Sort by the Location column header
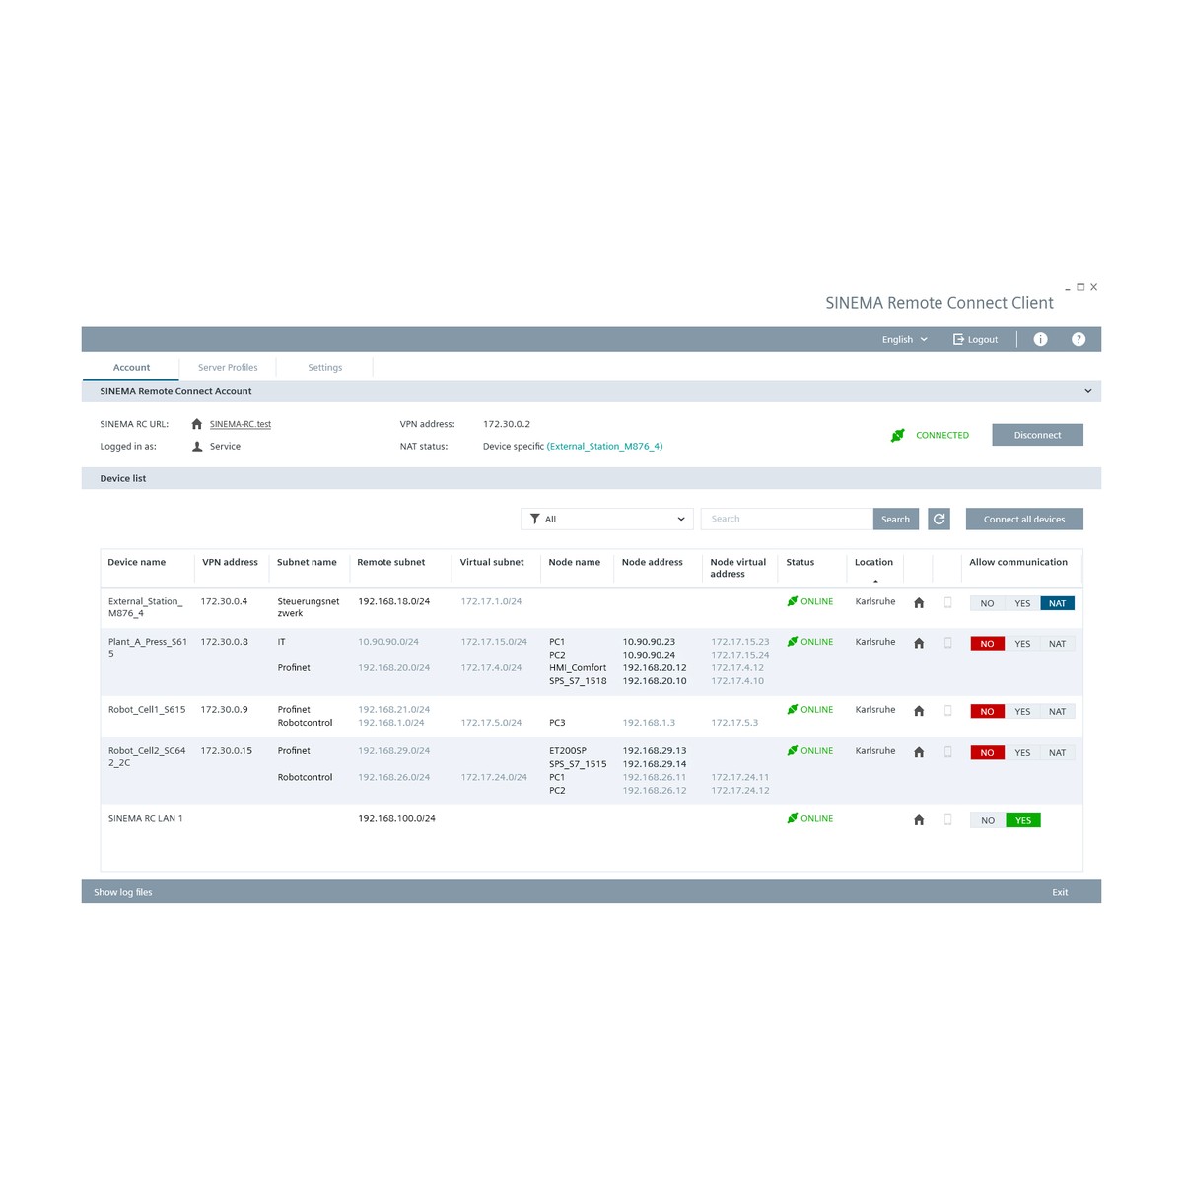Screen dimensions: 1183x1183 pyautogui.click(x=873, y=562)
